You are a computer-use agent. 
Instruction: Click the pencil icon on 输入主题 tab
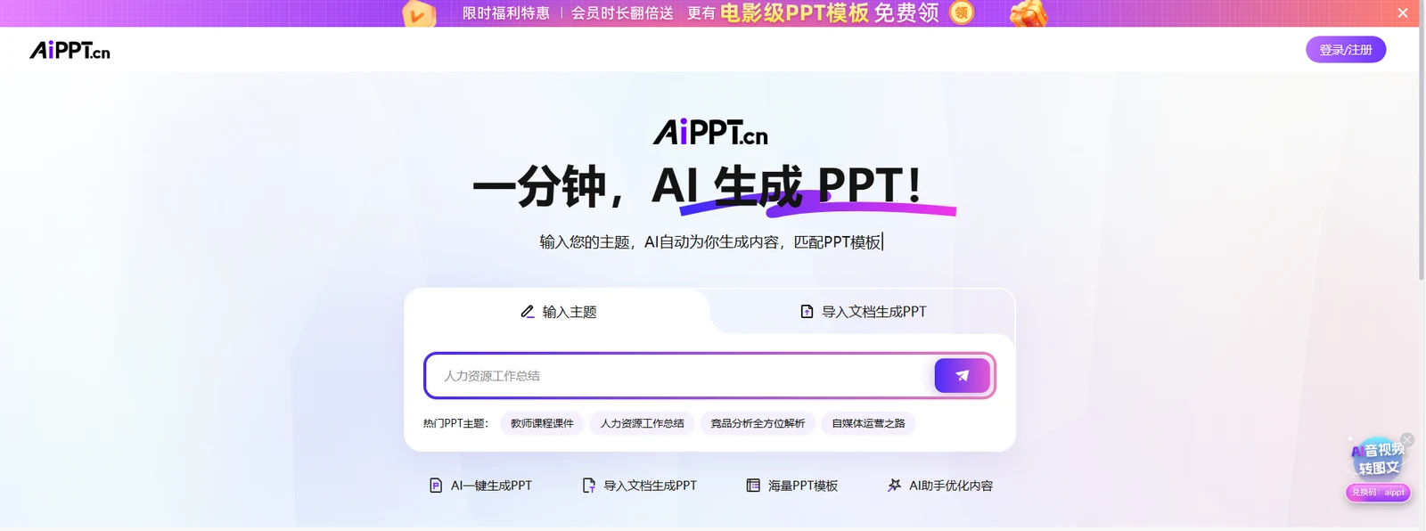tap(528, 312)
